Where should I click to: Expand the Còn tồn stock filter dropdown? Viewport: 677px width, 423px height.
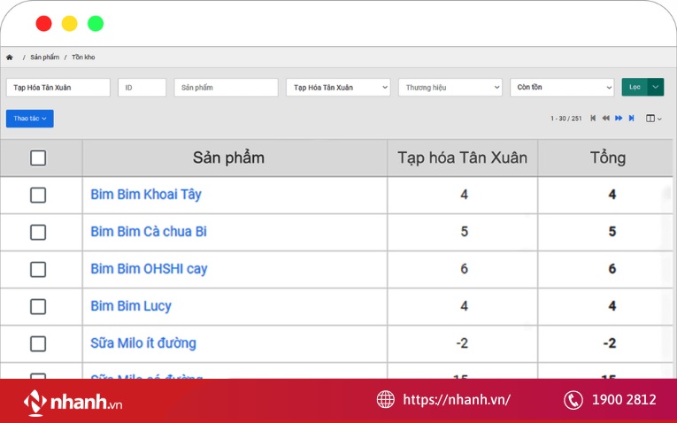(x=562, y=88)
